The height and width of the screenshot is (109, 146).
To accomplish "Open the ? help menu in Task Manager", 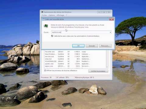I will 66,15.
